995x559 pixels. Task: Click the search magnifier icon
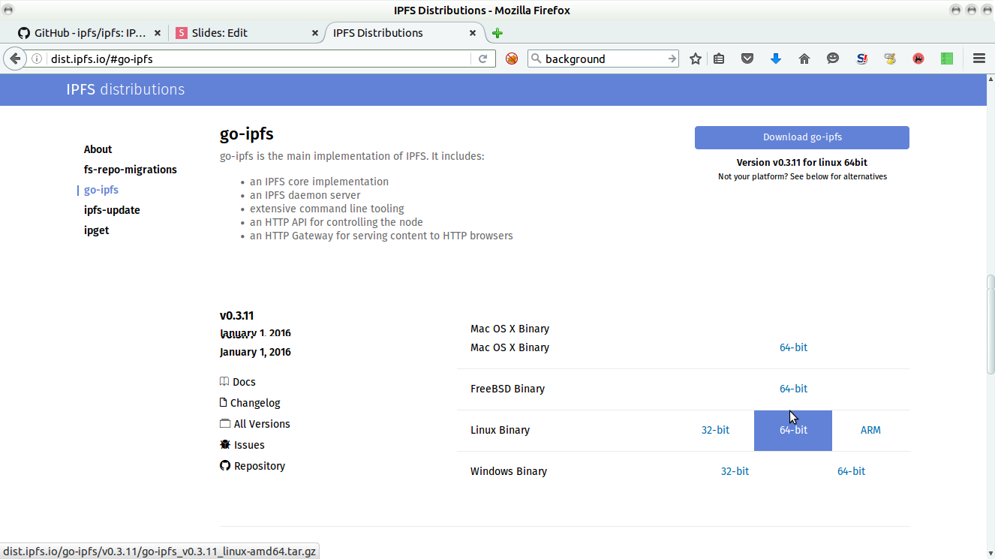pos(536,59)
